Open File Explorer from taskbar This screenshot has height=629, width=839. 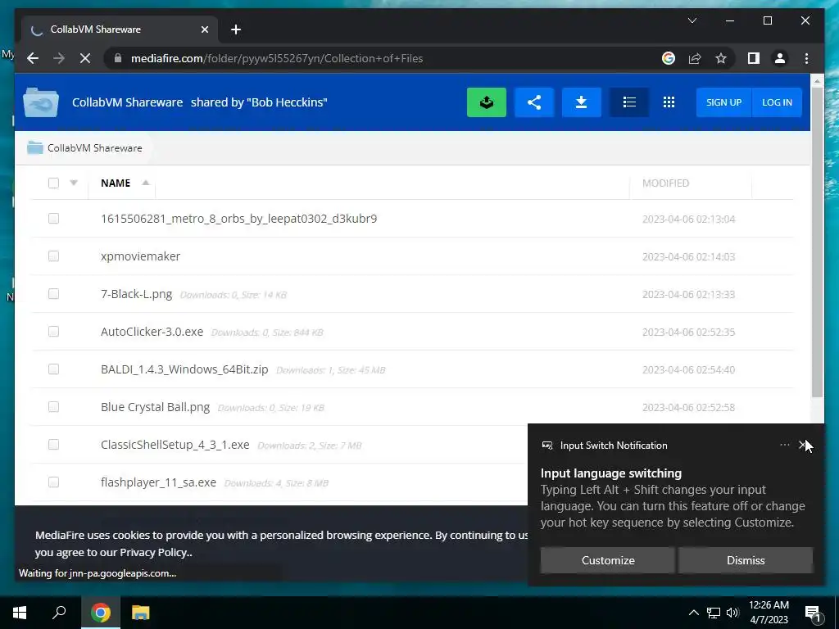[x=140, y=613]
